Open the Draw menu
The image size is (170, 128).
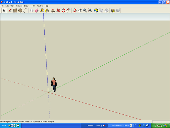[x=26, y=6]
